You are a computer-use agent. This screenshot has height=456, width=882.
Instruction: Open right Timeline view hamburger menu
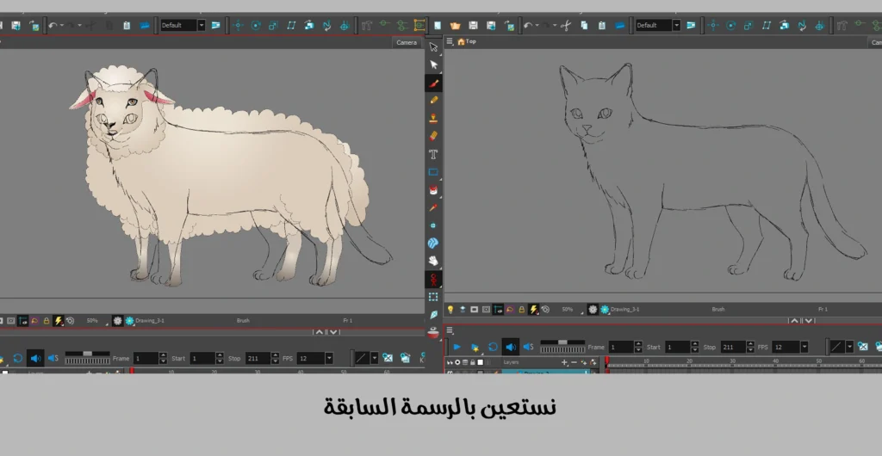click(450, 330)
